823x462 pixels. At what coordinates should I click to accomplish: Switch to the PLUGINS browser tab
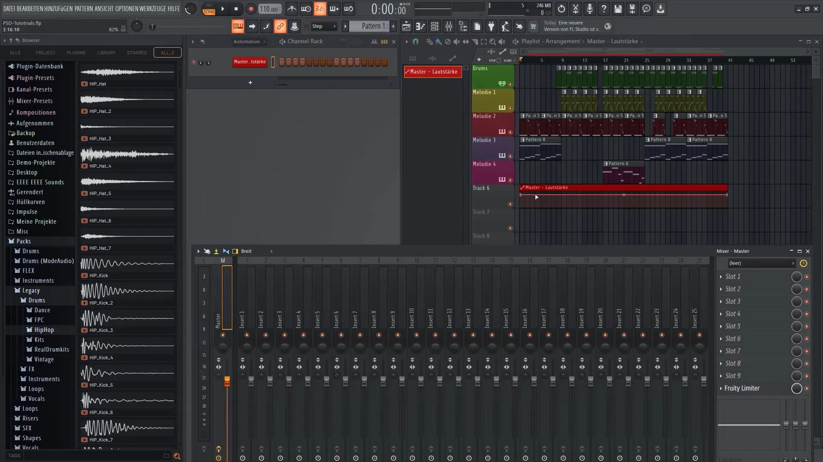click(76, 53)
